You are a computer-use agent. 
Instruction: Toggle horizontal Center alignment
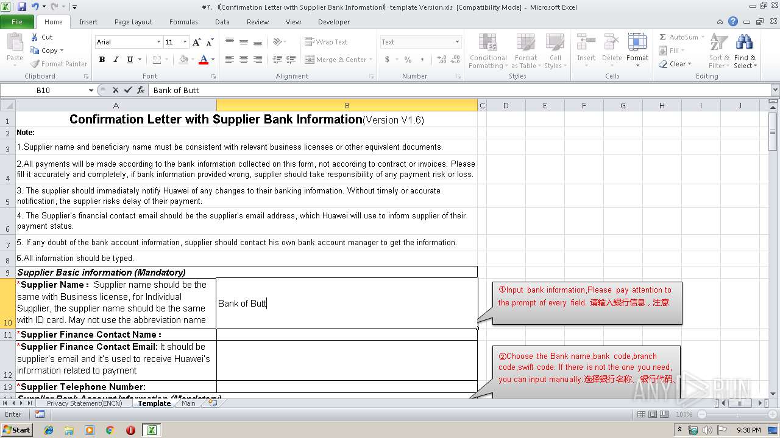[x=243, y=60]
